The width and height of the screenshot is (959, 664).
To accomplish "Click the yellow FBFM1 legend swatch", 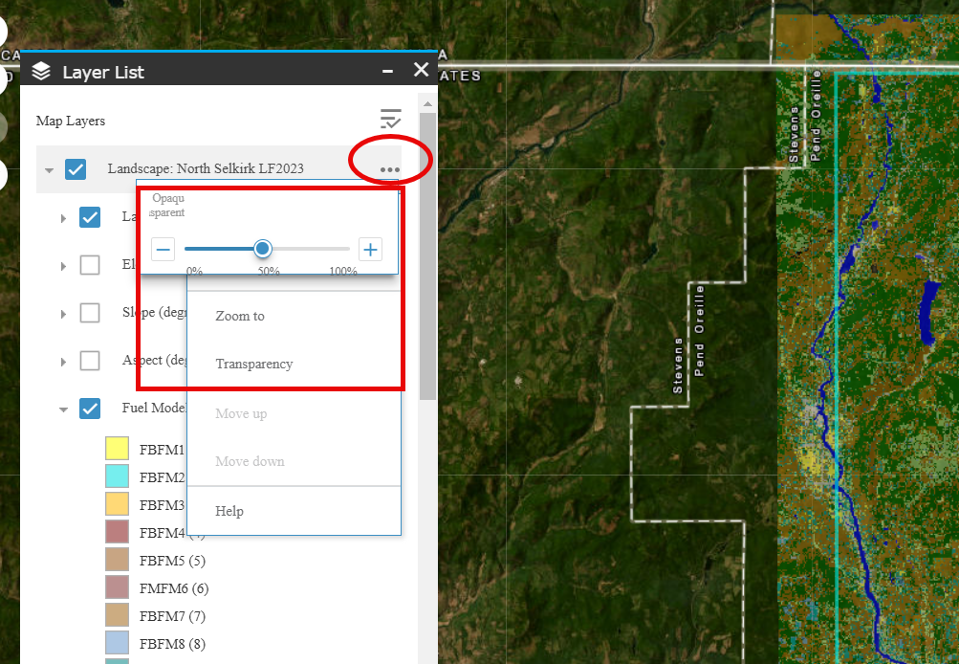I will (x=117, y=448).
